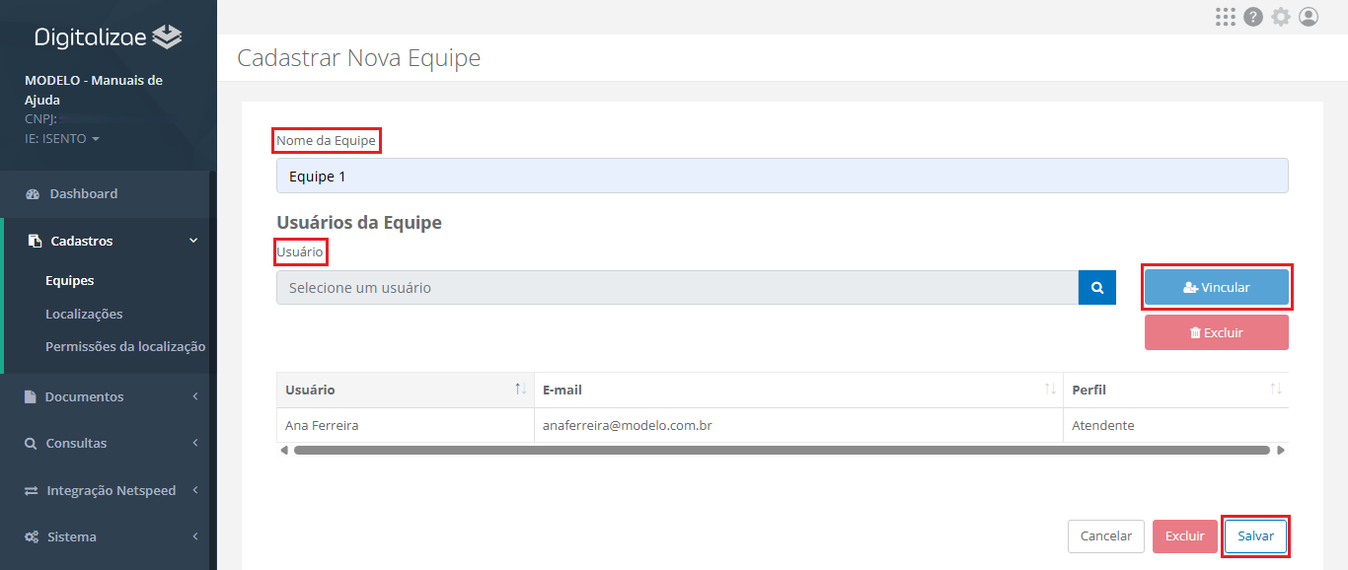Click the Vincular button
The height and width of the screenshot is (570, 1348).
tap(1216, 287)
